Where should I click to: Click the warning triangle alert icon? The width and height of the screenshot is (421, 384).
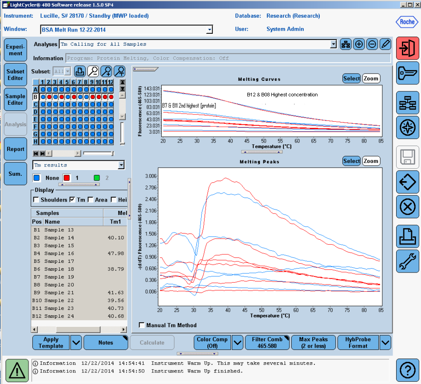[x=16, y=369]
